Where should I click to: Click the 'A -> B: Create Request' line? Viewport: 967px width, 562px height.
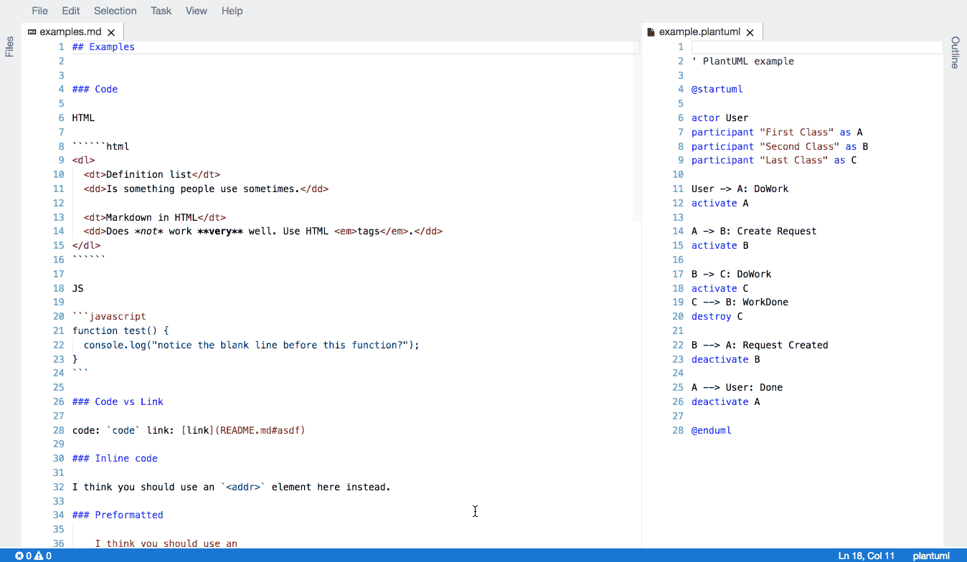pyautogui.click(x=754, y=231)
